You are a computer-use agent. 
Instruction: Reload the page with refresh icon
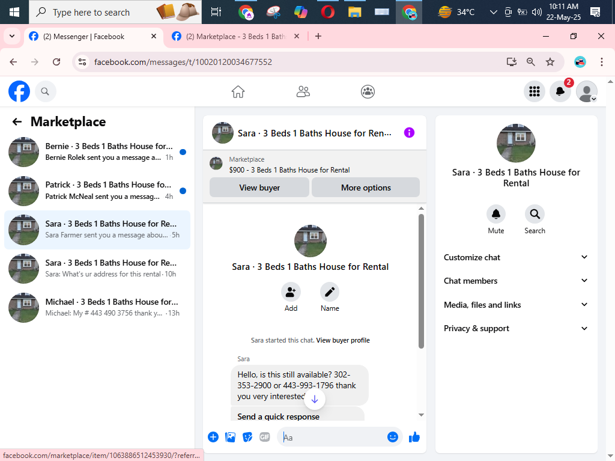click(56, 62)
